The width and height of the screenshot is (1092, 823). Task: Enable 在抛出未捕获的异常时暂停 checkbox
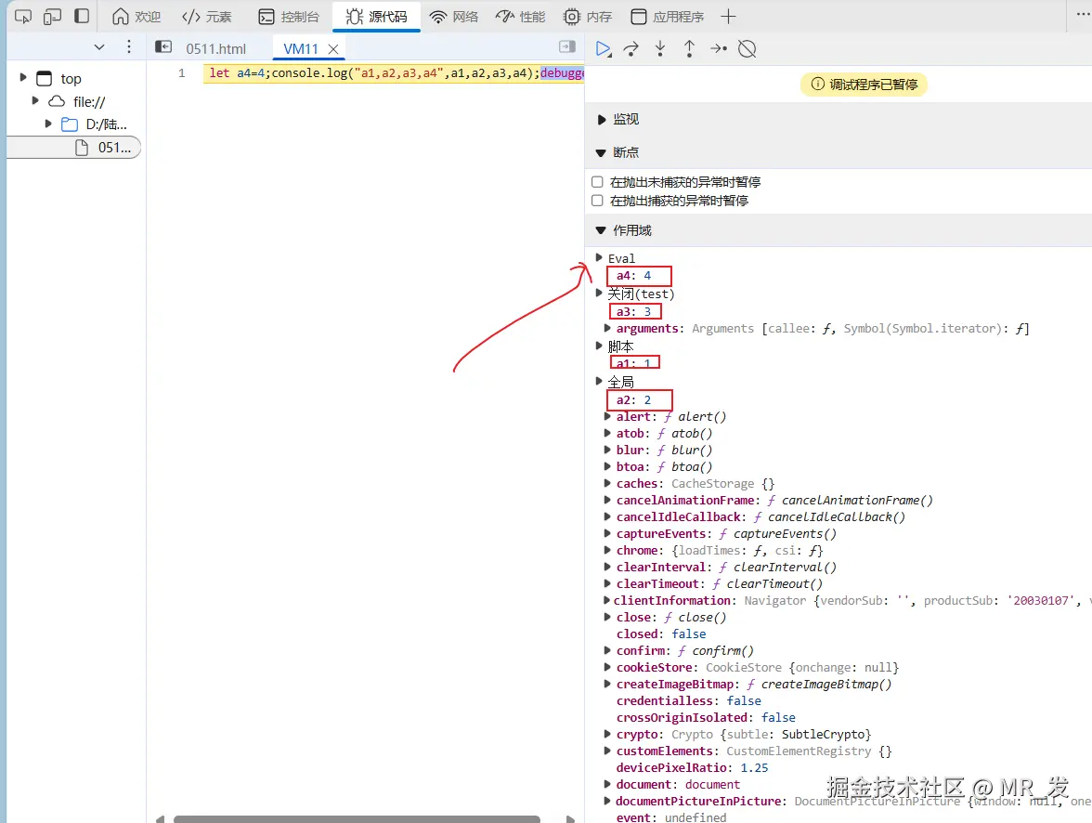click(597, 182)
